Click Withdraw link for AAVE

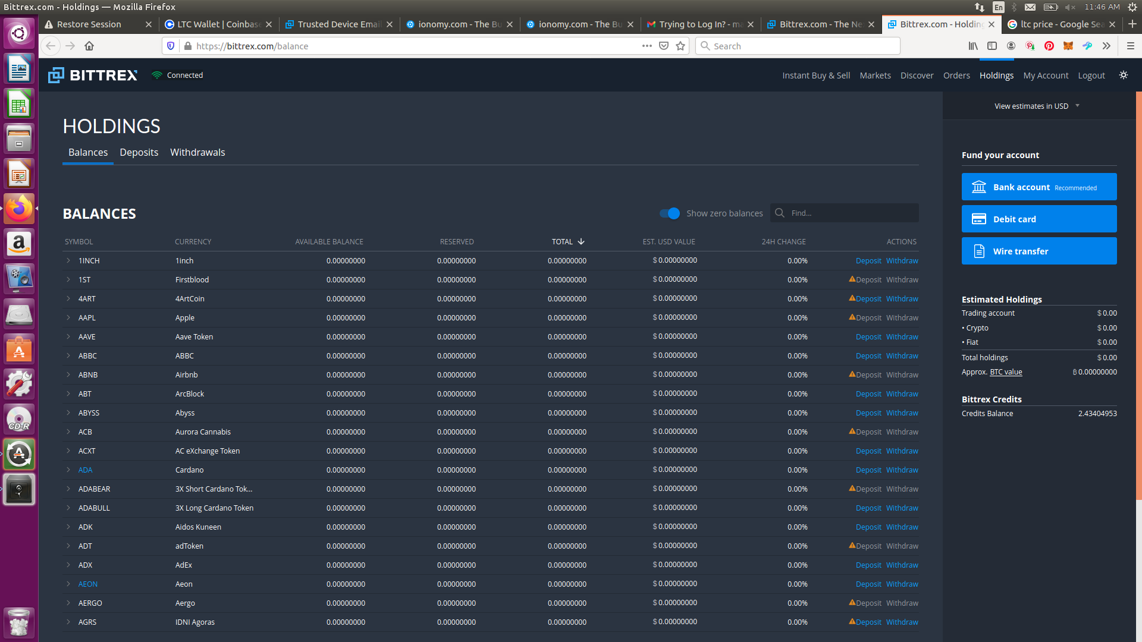(x=902, y=337)
